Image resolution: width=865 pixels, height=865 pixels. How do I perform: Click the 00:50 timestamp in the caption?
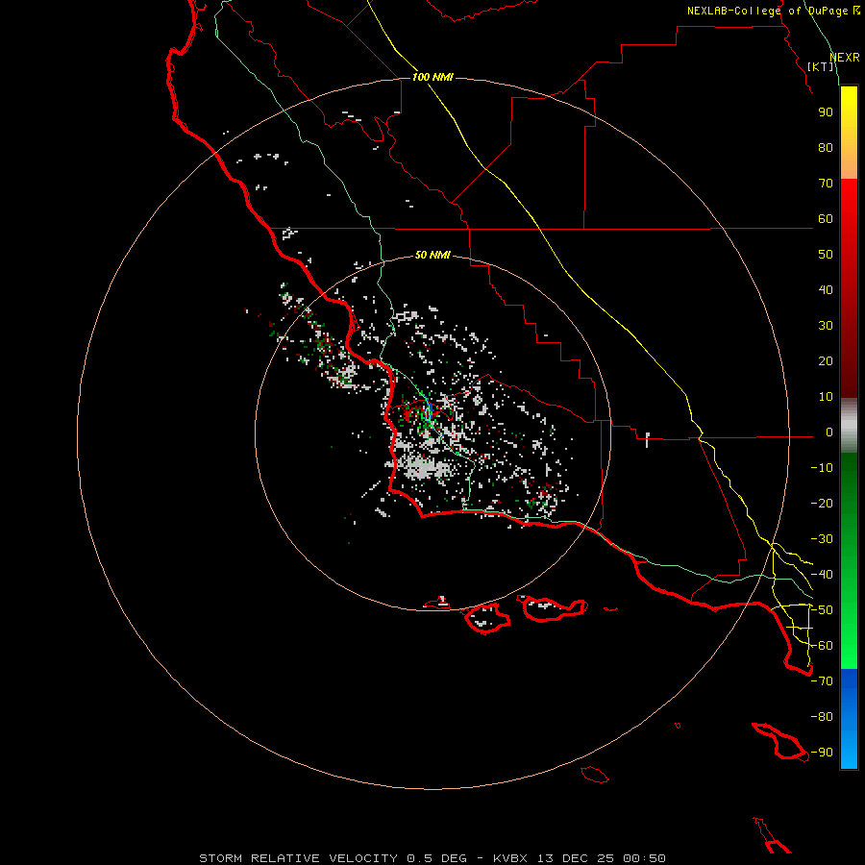pos(644,858)
